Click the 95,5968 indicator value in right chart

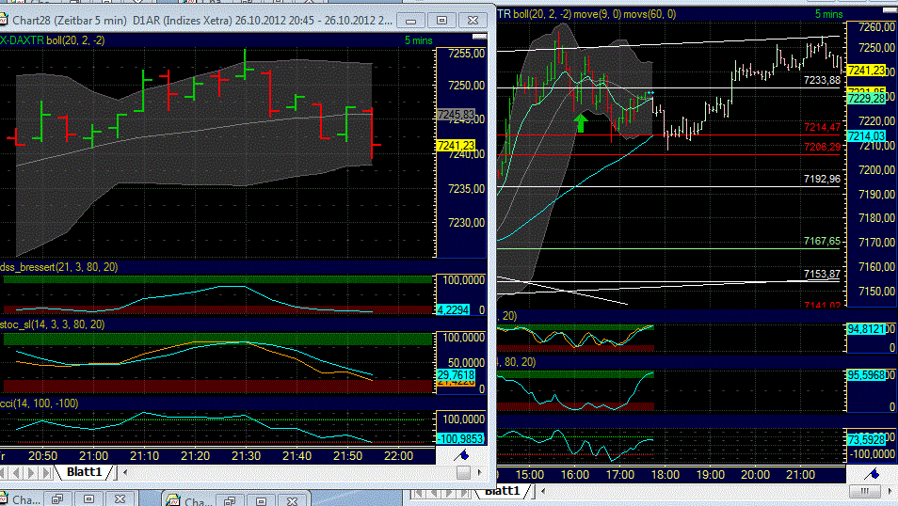pyautogui.click(x=867, y=375)
